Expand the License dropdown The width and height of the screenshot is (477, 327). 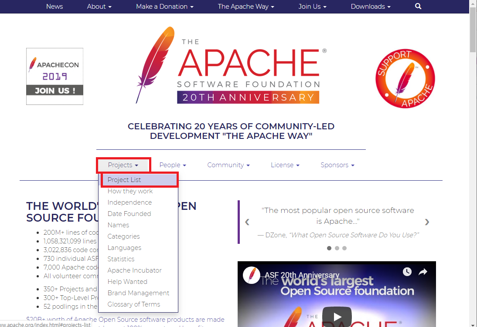(x=285, y=165)
